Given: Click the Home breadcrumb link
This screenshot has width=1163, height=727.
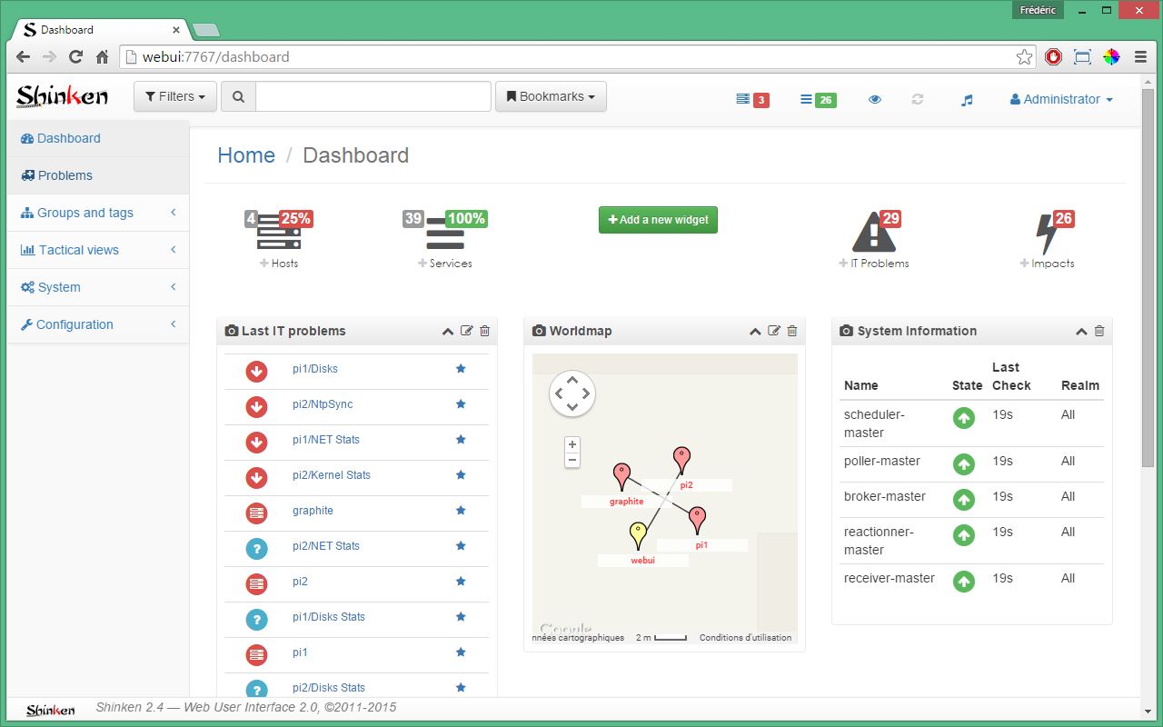Looking at the screenshot, I should click(x=246, y=155).
